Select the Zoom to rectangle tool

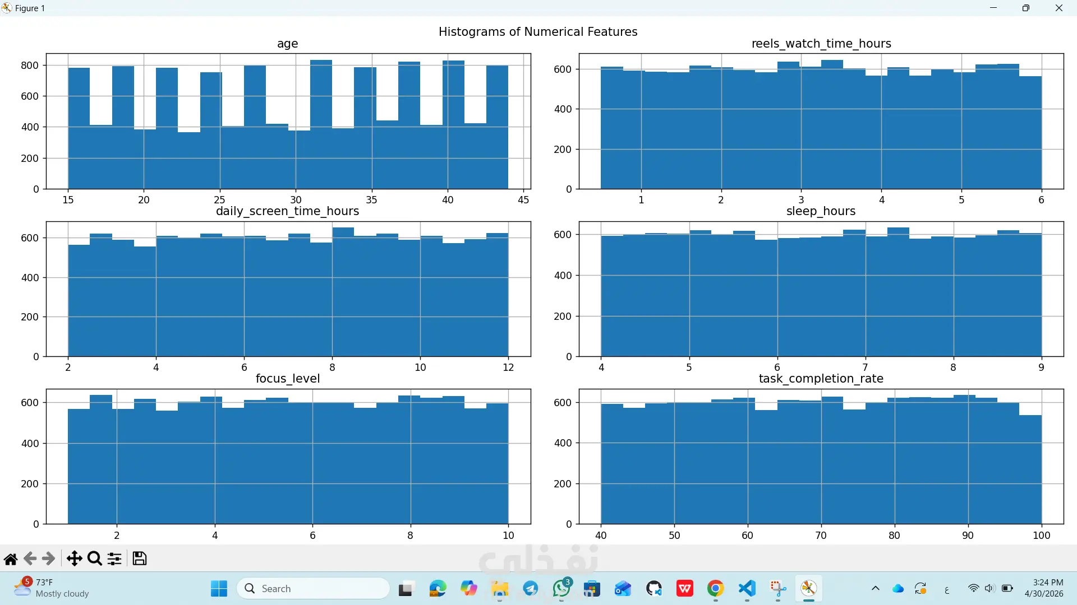pos(95,559)
